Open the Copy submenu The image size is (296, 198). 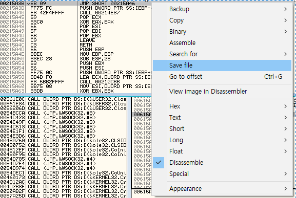click(222, 20)
